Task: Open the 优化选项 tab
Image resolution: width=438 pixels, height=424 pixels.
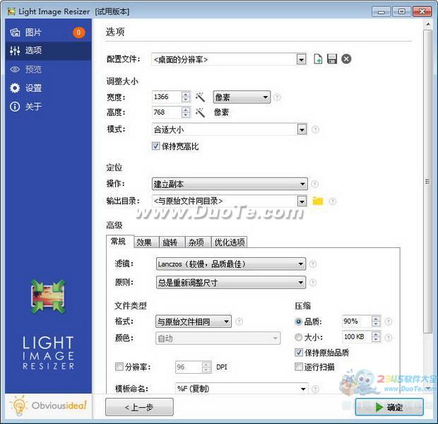Action: pyautogui.click(x=230, y=242)
